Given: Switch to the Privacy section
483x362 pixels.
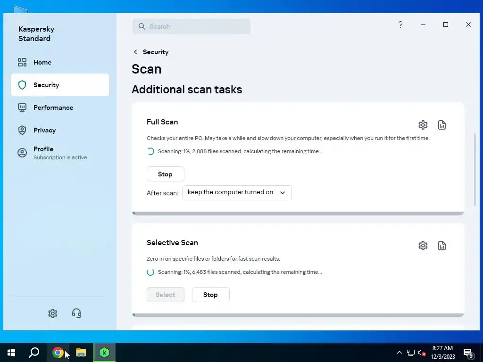Looking at the screenshot, I should (60, 130).
